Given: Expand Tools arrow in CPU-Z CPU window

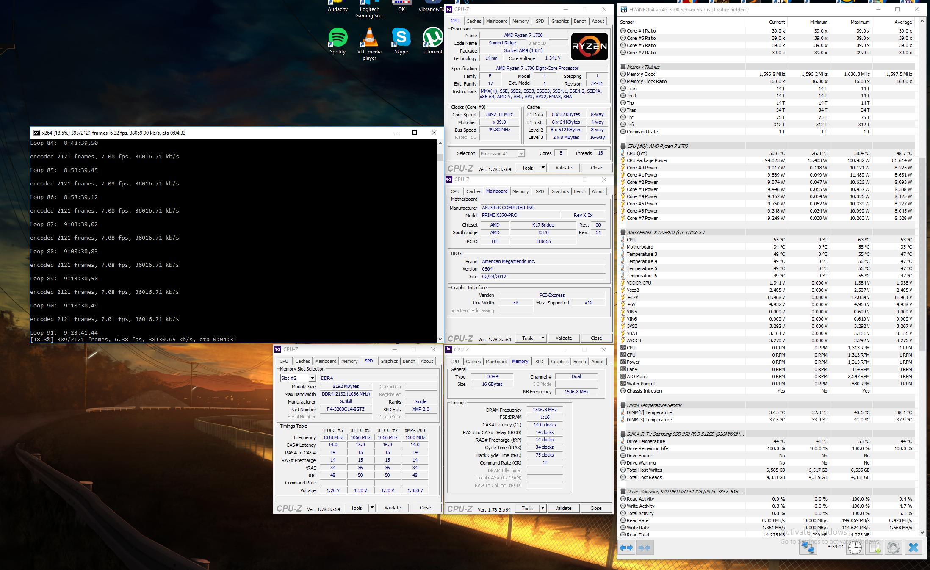Looking at the screenshot, I should (x=543, y=168).
